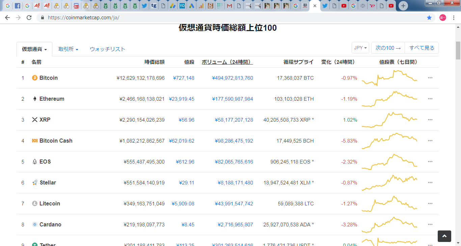Open the Bitcoin row ellipsis menu

point(430,78)
